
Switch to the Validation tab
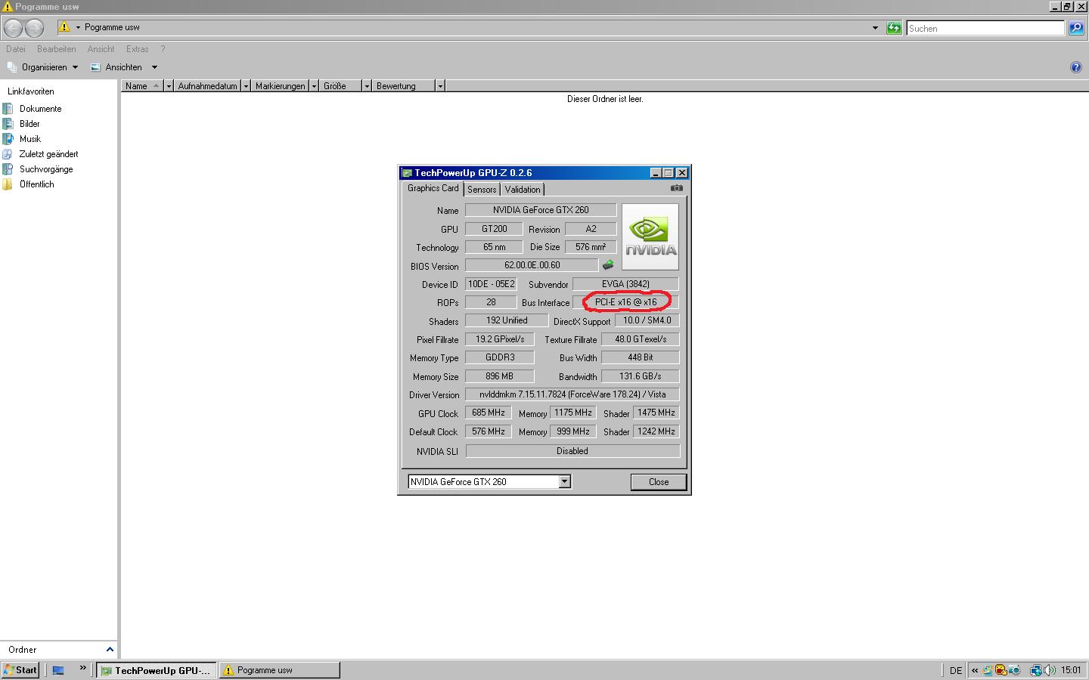point(523,189)
